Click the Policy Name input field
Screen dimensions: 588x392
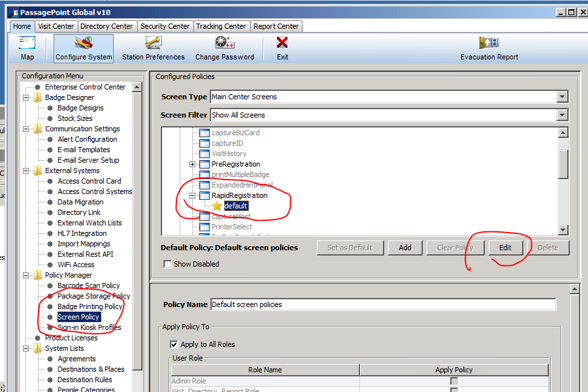tap(383, 304)
